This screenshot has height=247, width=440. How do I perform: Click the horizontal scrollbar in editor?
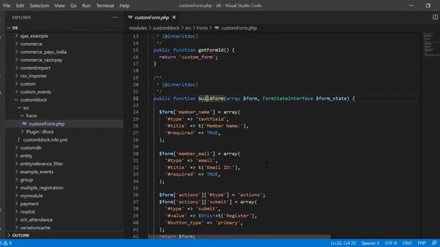(239, 237)
